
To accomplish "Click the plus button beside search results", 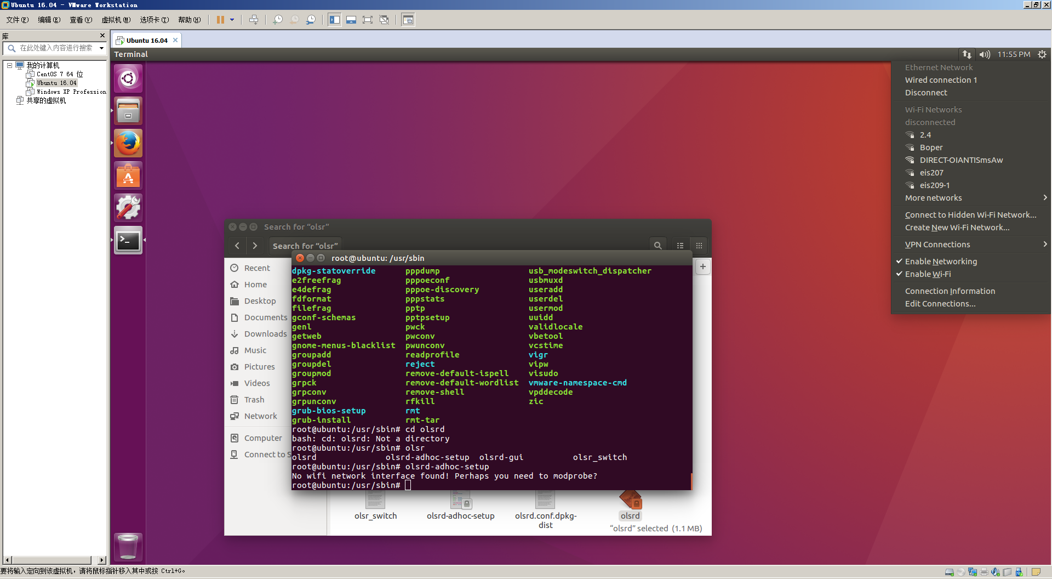I will click(x=703, y=267).
